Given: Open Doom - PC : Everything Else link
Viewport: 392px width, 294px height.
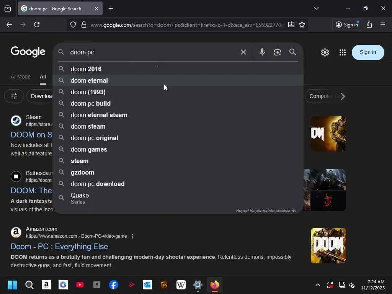Looking at the screenshot, I should coord(59,247).
